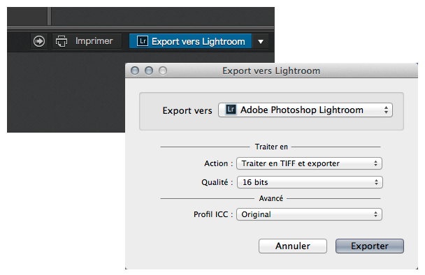Click the Lr icon in the blue button
Viewport: 425px width, 275px height.
143,41
